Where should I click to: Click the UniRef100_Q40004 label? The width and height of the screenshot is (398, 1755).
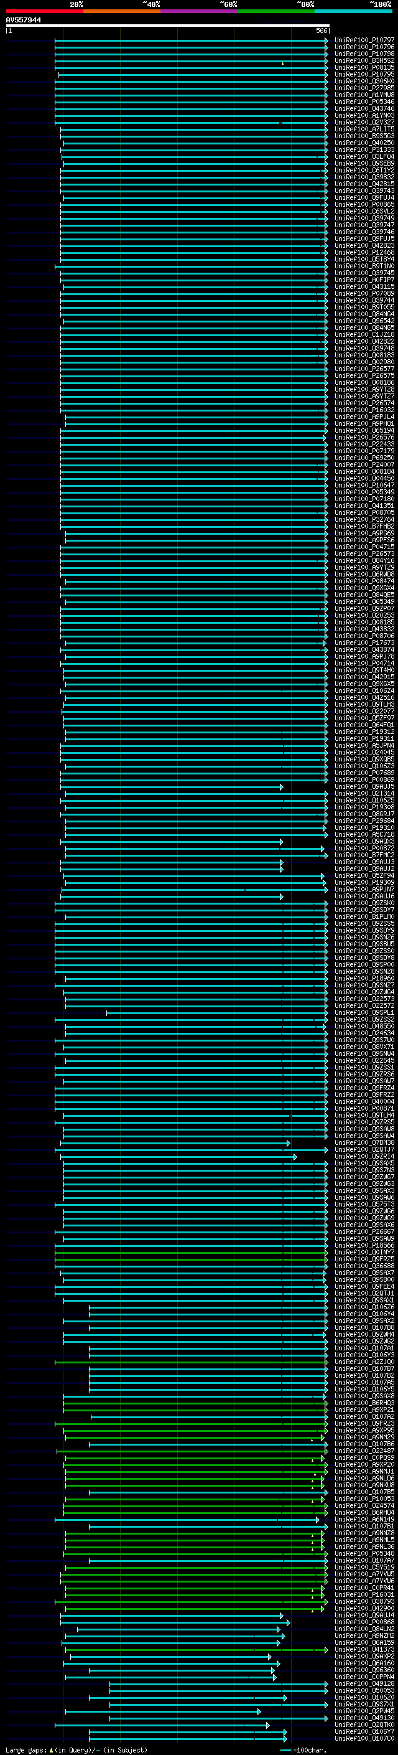pos(364,1102)
